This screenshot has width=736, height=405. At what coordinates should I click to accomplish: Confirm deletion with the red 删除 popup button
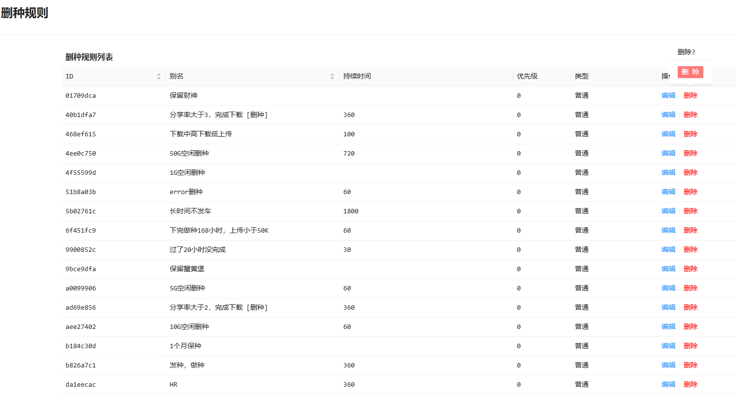690,72
